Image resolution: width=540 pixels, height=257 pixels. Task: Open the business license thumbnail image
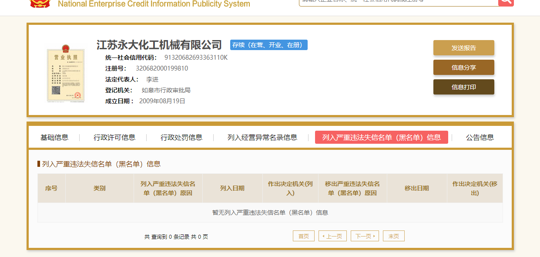pos(65,73)
